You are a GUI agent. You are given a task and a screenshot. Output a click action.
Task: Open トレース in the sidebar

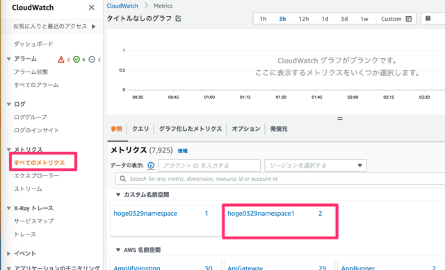pos(25,235)
